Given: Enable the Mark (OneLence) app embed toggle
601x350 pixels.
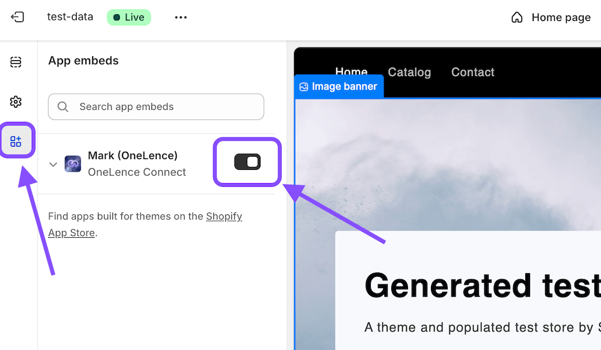Looking at the screenshot, I should (247, 161).
